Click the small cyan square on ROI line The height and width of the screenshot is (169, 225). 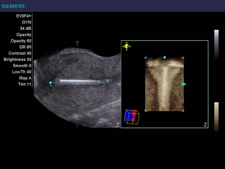pos(77,84)
